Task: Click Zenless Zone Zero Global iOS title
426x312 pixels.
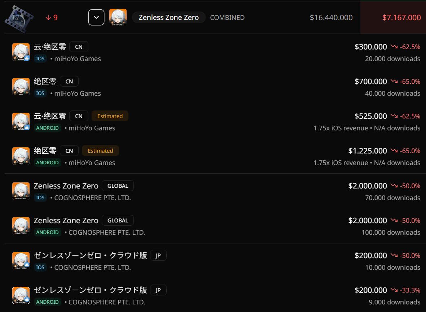Action: pyautogui.click(x=66, y=186)
